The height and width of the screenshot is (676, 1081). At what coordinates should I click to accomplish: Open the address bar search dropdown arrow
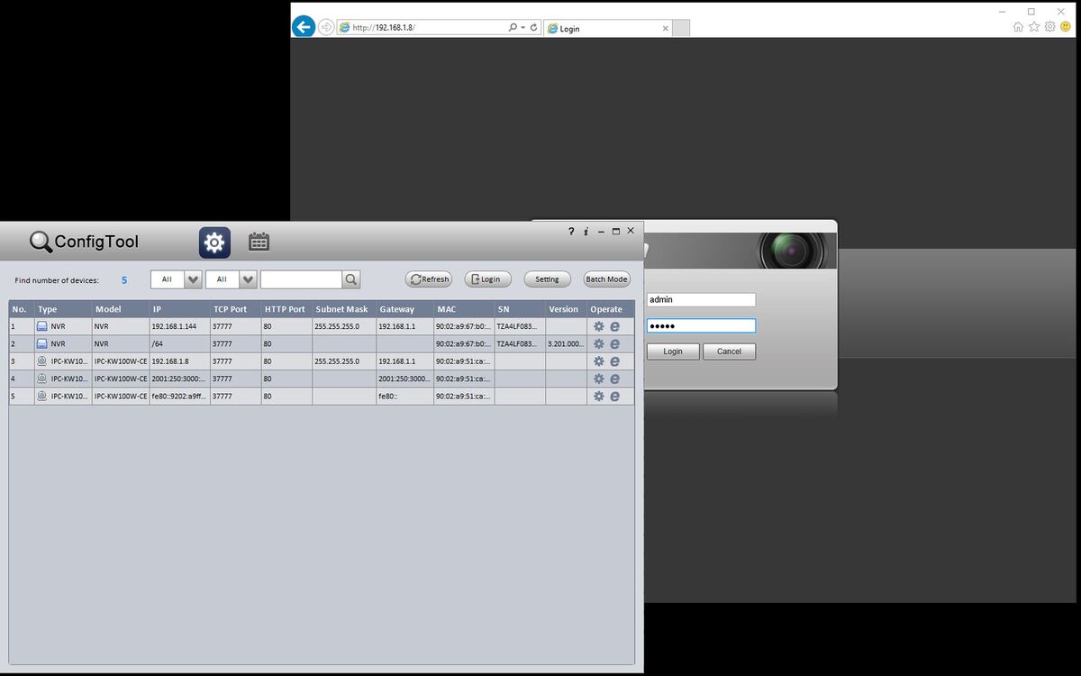tap(522, 28)
